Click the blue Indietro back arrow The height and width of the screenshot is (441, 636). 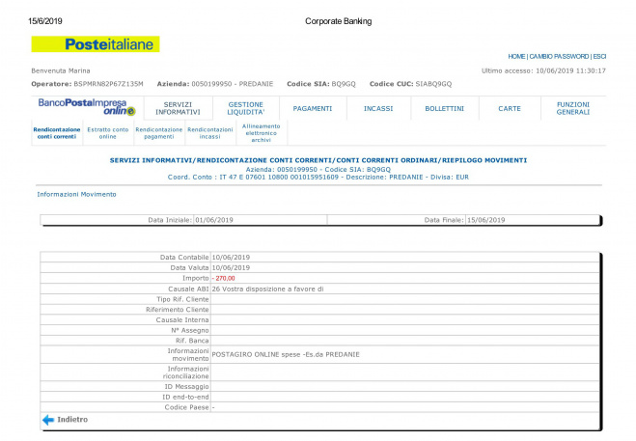click(47, 420)
